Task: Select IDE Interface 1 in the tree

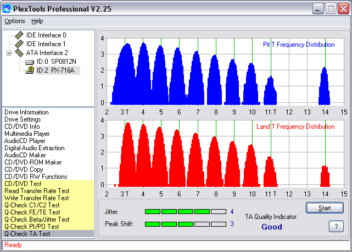Action: [x=46, y=44]
